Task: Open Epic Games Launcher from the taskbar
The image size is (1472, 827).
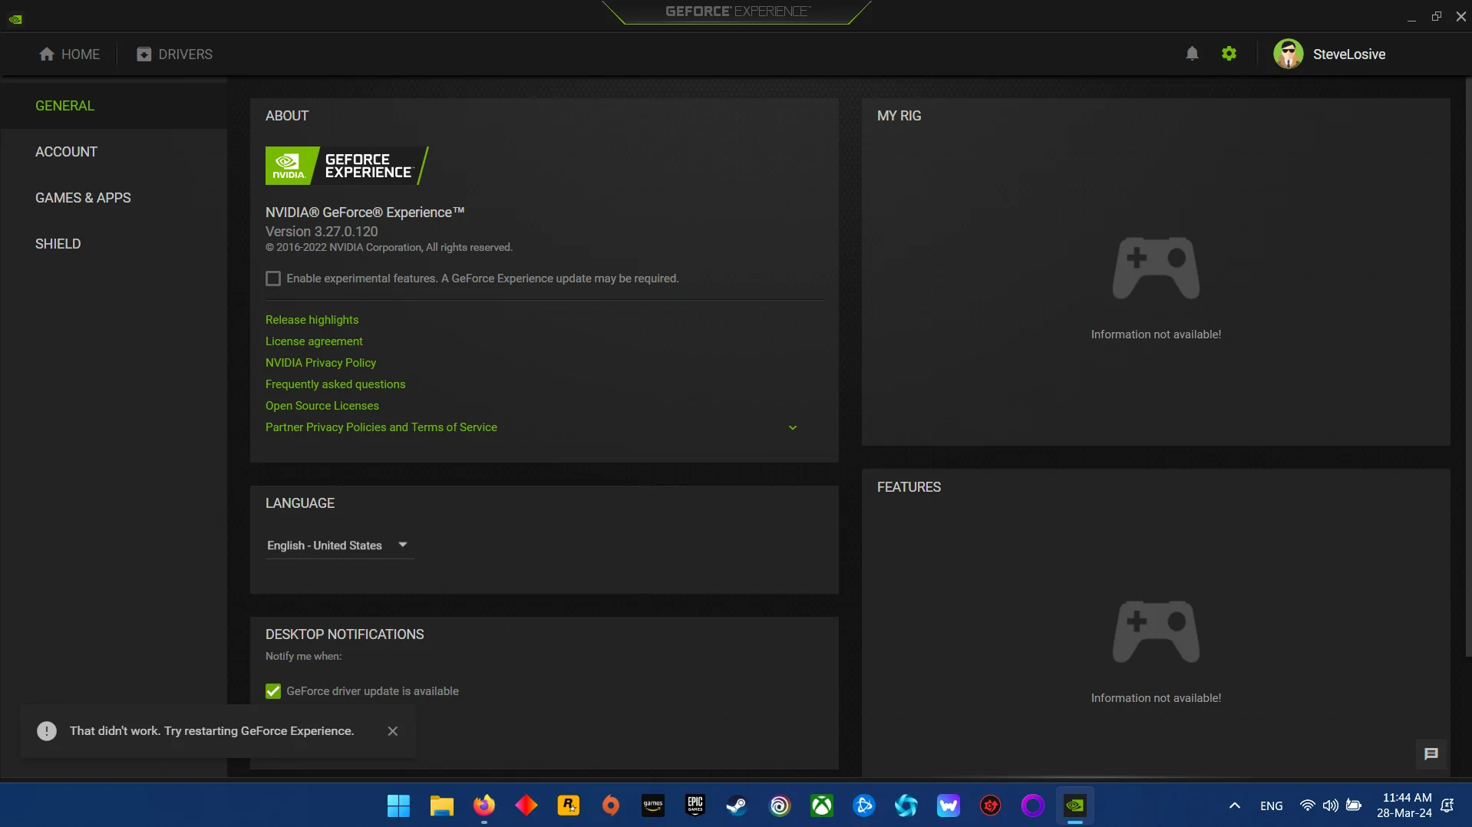Action: pyautogui.click(x=694, y=806)
